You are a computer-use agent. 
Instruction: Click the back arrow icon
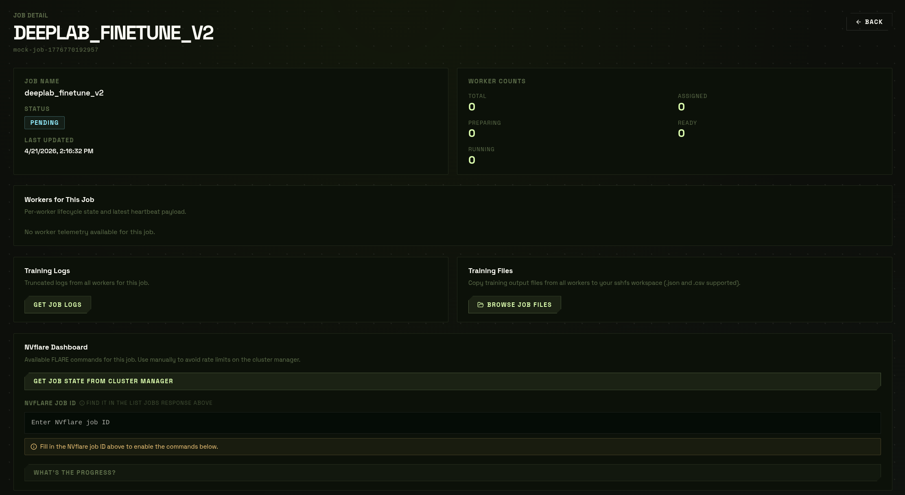859,22
